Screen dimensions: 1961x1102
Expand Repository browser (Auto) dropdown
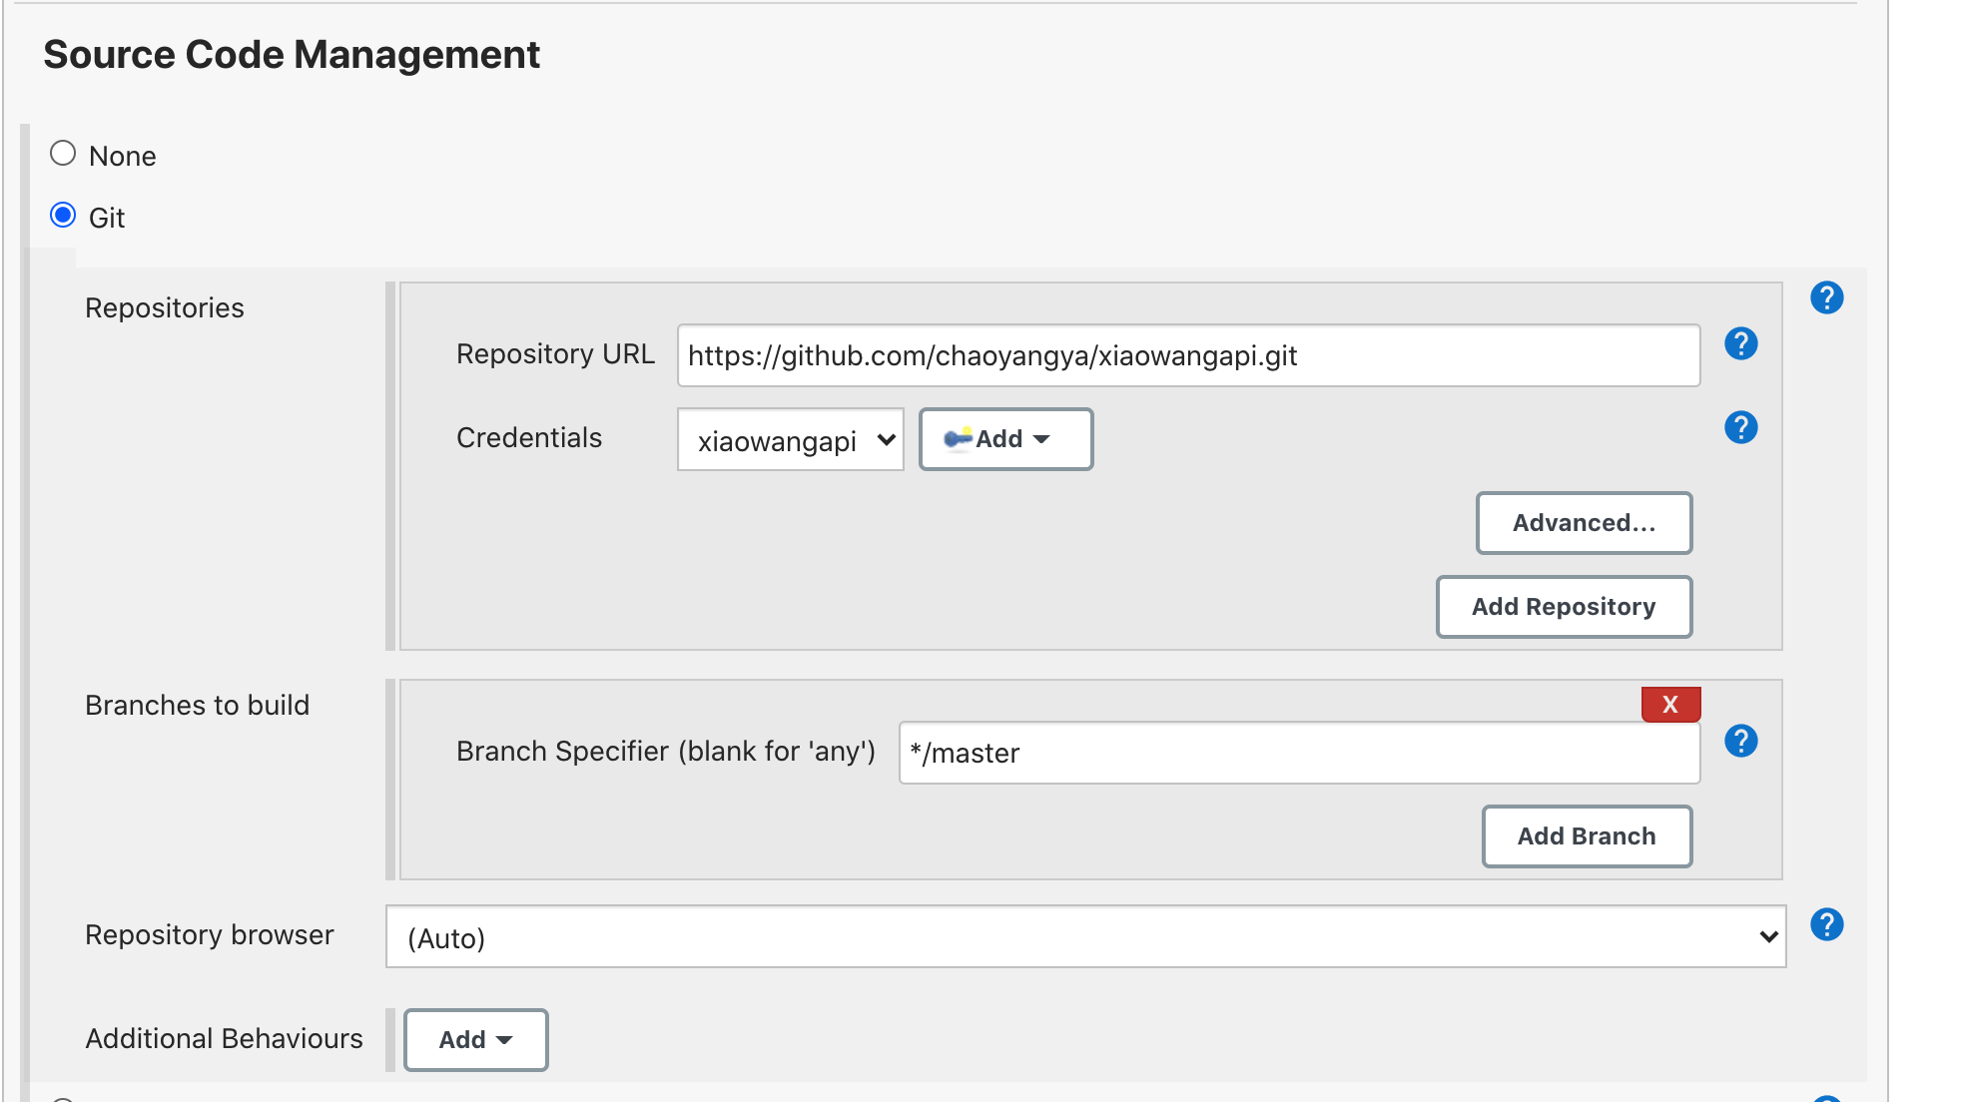coord(1085,937)
